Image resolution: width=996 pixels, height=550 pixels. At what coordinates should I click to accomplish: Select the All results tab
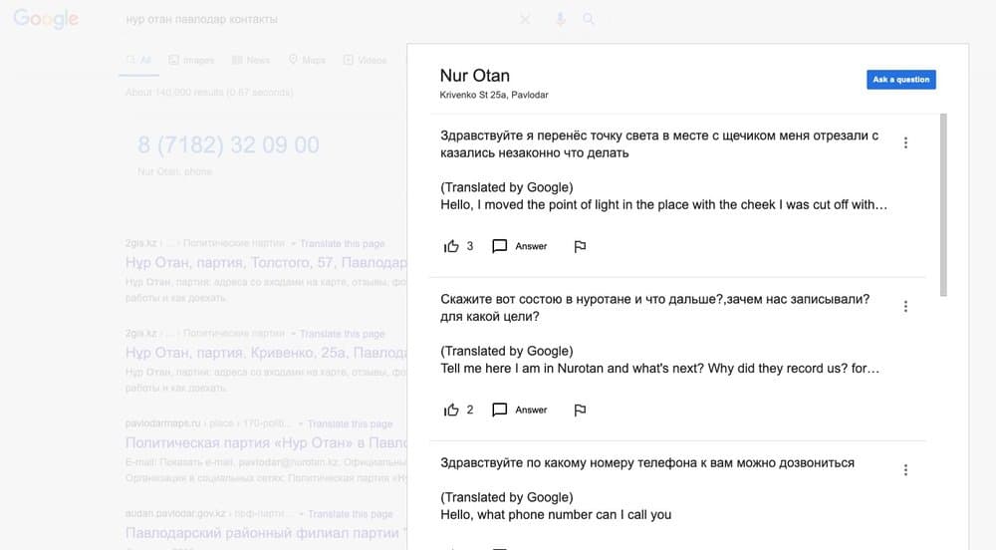tap(138, 61)
